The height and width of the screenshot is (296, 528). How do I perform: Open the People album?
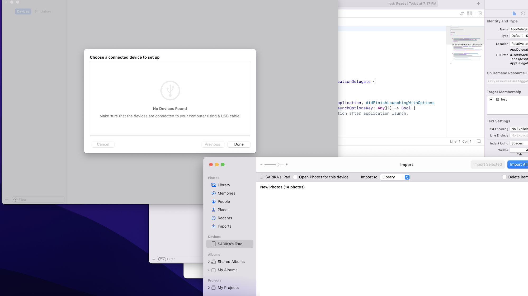[224, 201]
